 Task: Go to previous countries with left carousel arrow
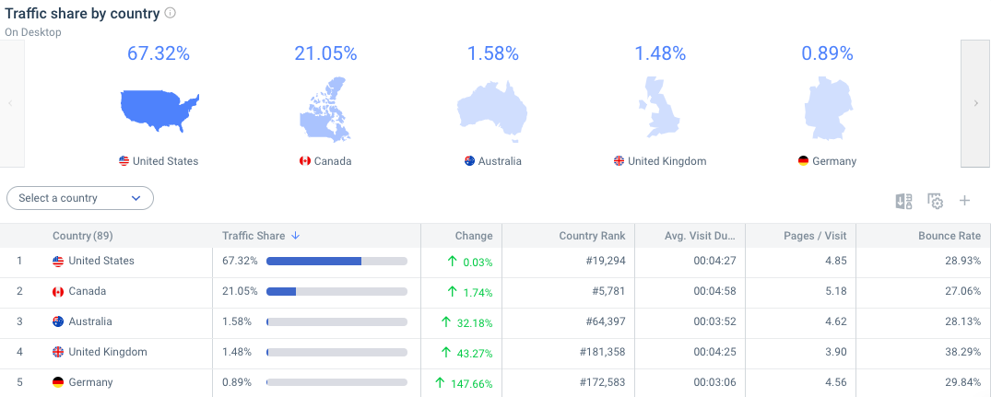[11, 103]
